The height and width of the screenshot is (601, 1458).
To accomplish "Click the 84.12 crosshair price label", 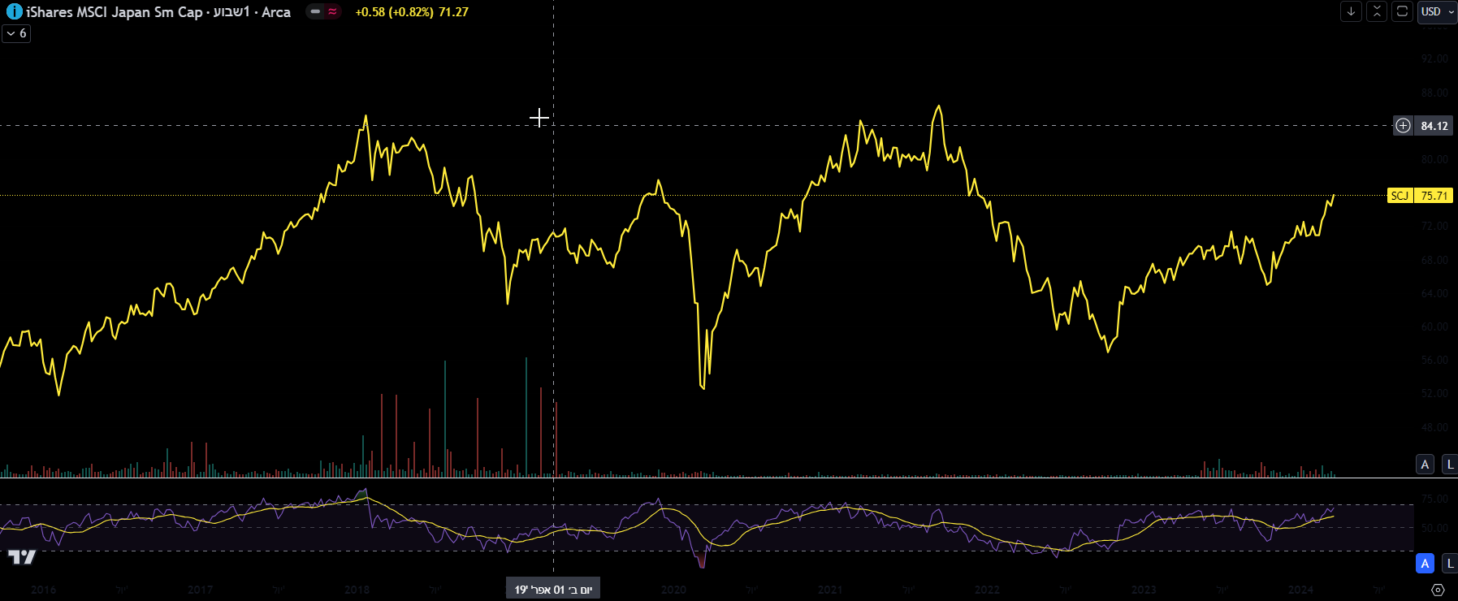I will coord(1434,126).
